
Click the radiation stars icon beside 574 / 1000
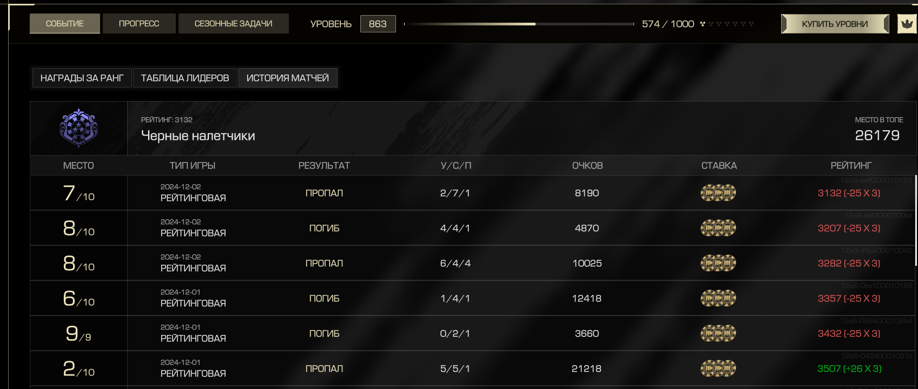point(727,24)
